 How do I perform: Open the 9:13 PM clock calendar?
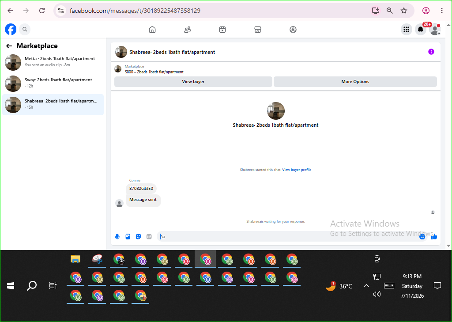point(412,286)
